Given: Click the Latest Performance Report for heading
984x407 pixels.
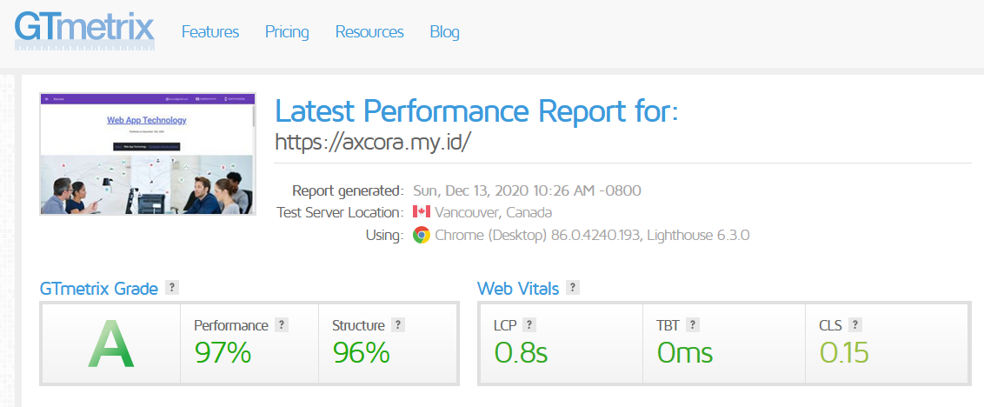Looking at the screenshot, I should click(476, 110).
